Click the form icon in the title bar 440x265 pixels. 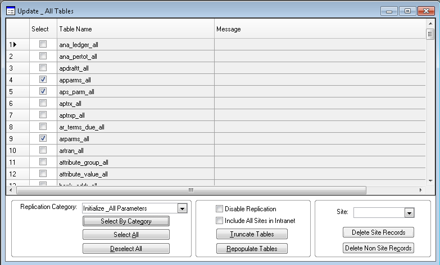coord(10,11)
